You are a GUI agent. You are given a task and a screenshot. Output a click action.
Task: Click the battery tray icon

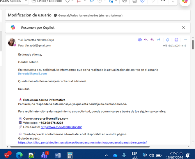point(159,155)
